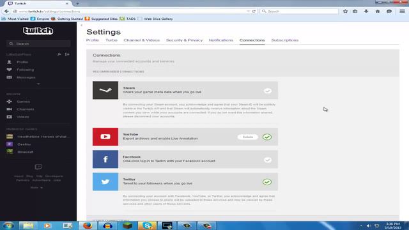
Task: Open Firefox chat bubble icon
Action: point(389,11)
